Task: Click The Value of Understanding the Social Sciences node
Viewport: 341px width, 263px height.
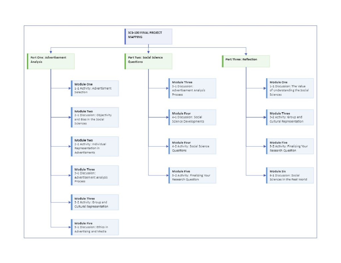Action: (x=290, y=88)
